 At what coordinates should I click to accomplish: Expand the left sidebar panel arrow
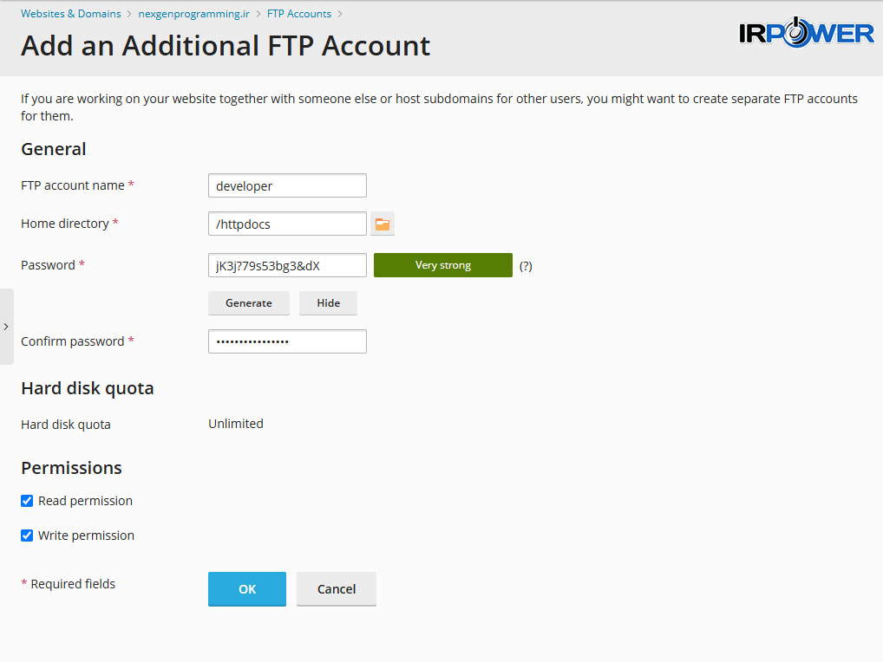pos(6,327)
